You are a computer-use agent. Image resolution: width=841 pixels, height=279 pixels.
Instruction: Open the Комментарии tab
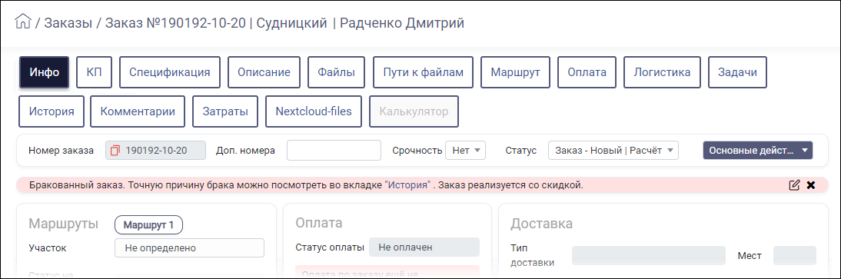[138, 111]
